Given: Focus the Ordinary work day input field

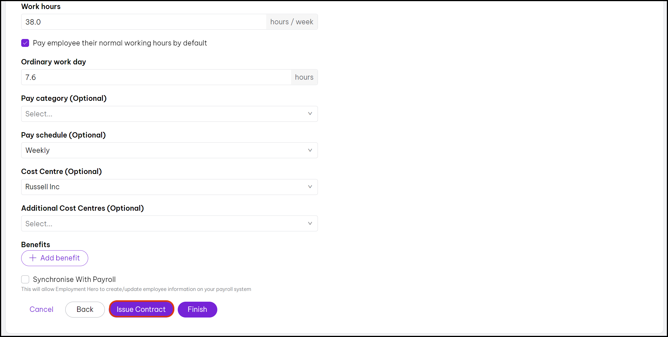Looking at the screenshot, I should click(x=156, y=77).
